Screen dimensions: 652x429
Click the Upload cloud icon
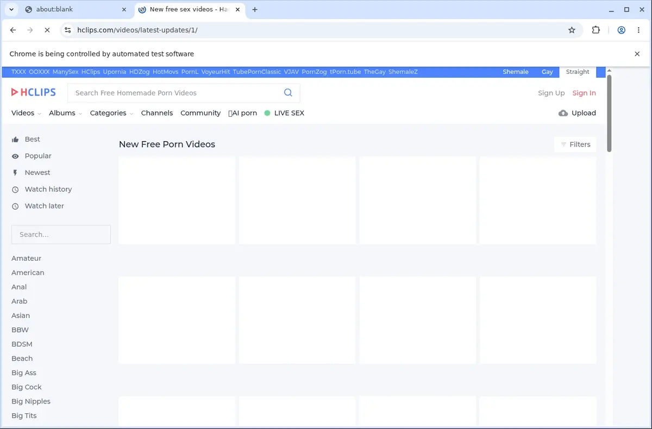coord(563,113)
